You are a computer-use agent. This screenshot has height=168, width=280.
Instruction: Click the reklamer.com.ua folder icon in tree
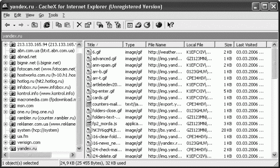(x=12, y=124)
